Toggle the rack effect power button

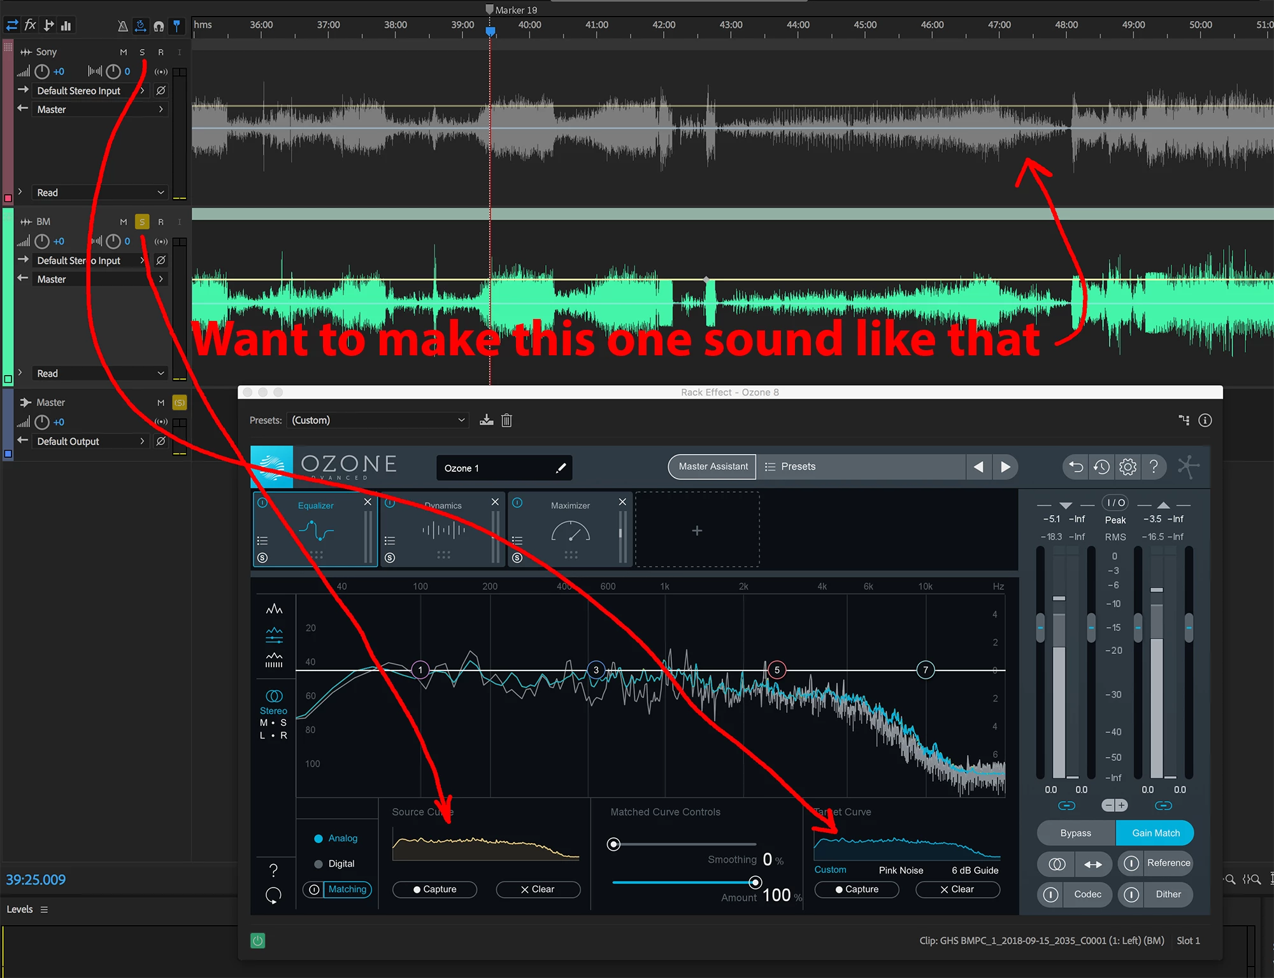coord(258,940)
